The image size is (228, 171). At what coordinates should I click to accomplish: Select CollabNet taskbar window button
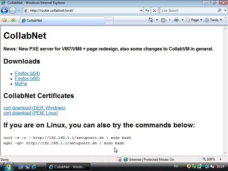68,167
